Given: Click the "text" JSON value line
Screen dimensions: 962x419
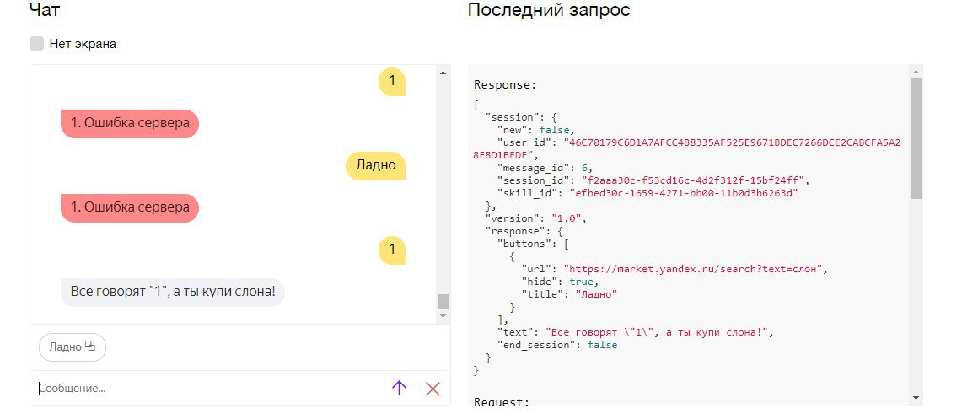Looking at the screenshot, I should pyautogui.click(x=658, y=332).
